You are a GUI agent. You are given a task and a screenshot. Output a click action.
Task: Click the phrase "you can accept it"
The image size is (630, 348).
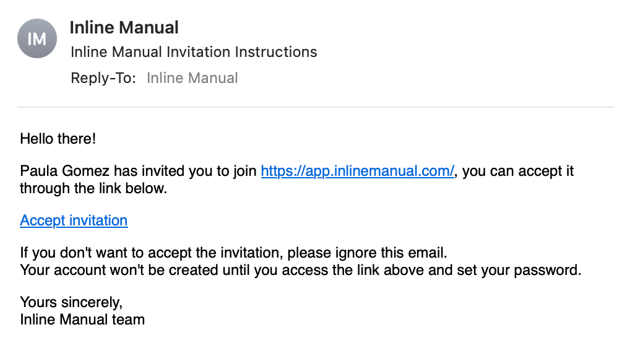coord(519,171)
